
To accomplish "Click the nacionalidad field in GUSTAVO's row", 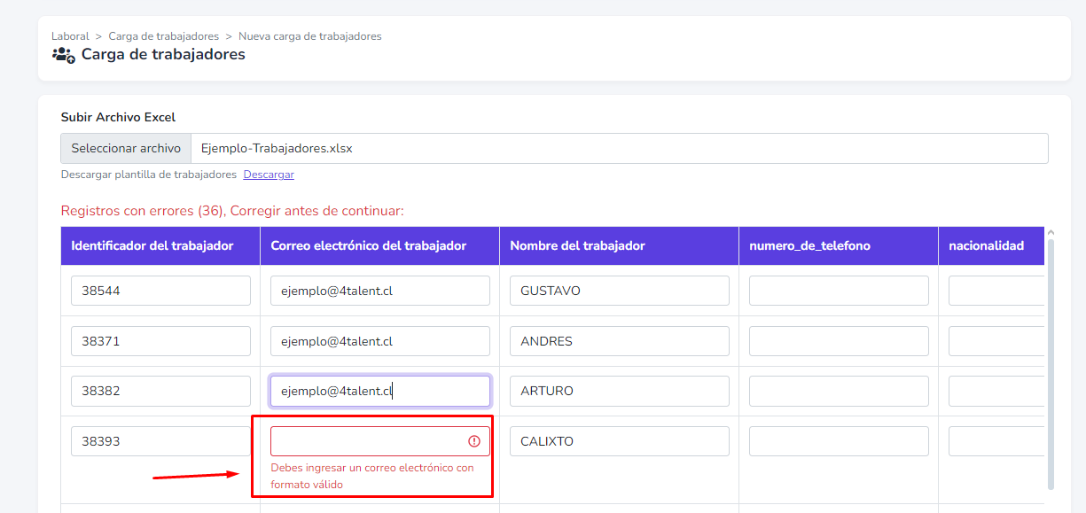I will 996,291.
